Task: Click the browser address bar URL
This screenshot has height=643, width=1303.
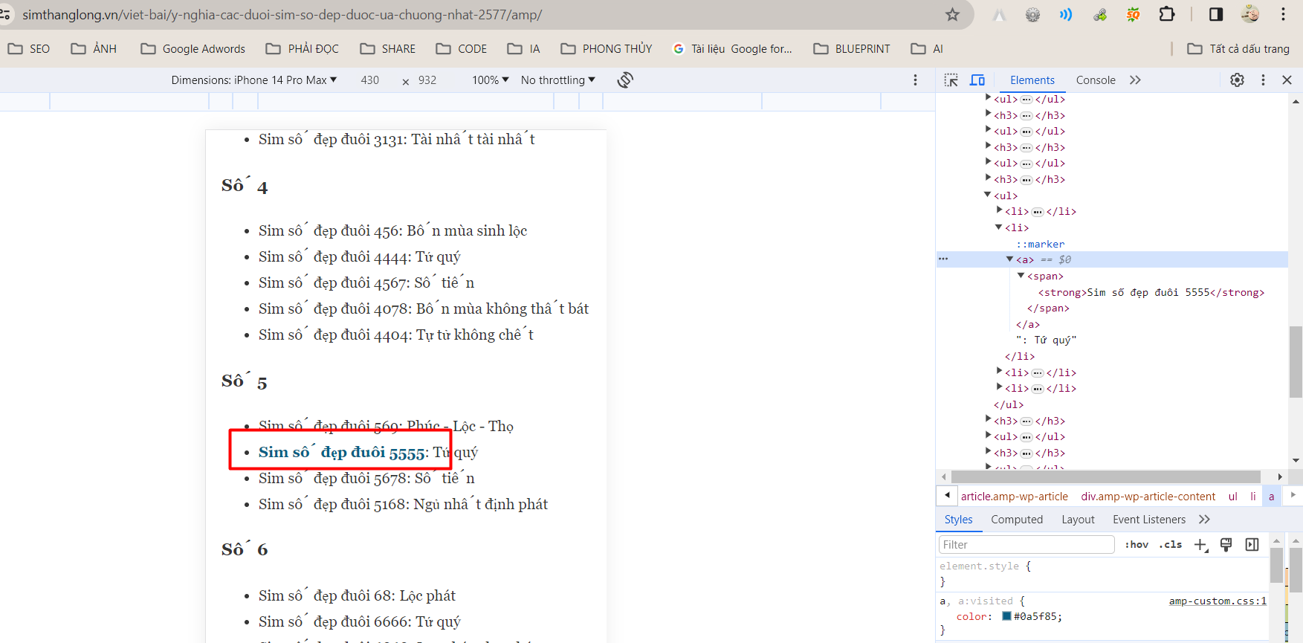Action: pyautogui.click(x=282, y=14)
